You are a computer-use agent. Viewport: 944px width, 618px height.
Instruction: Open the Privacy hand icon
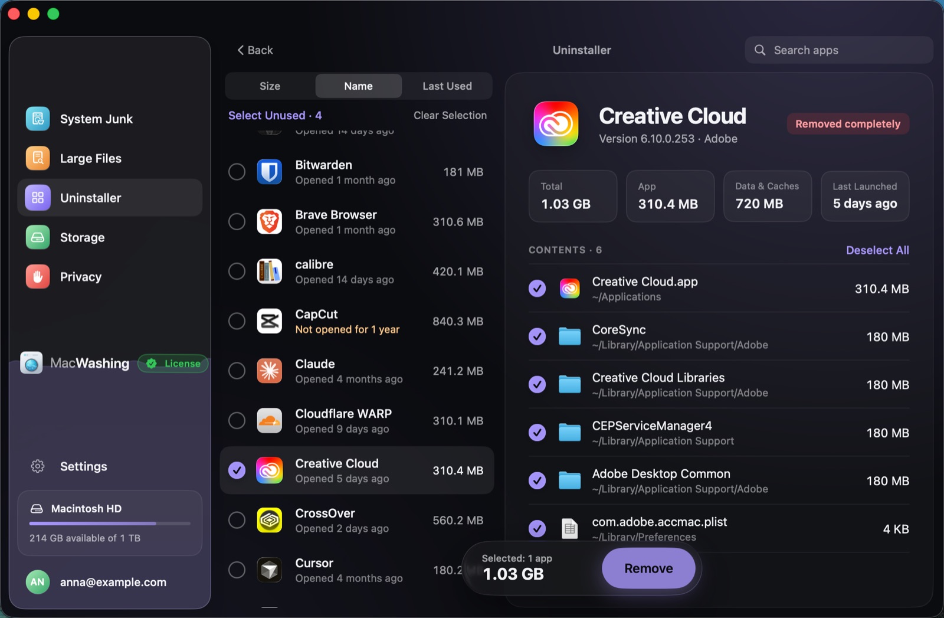pyautogui.click(x=38, y=277)
